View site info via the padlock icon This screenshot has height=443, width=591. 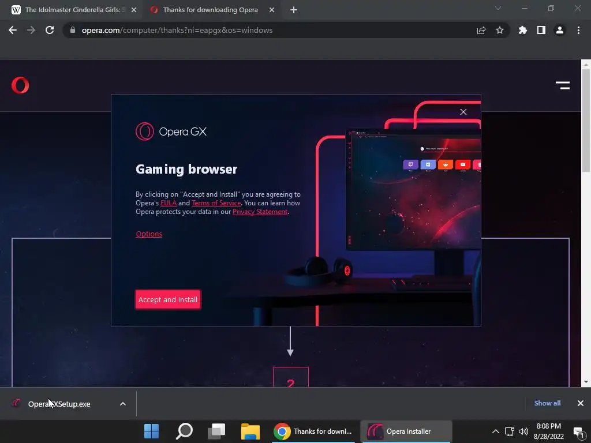(73, 30)
